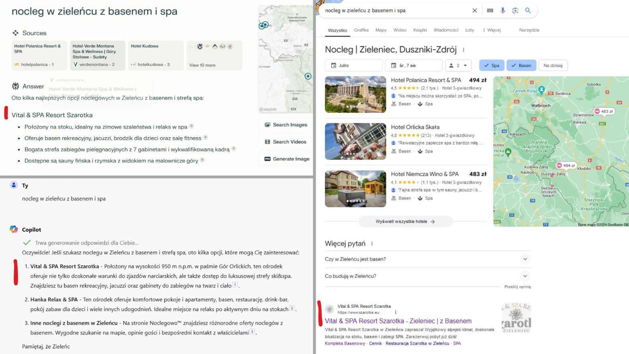The image size is (629, 354).
Task: Enable the Na dzisiaj filter
Action: (553, 65)
